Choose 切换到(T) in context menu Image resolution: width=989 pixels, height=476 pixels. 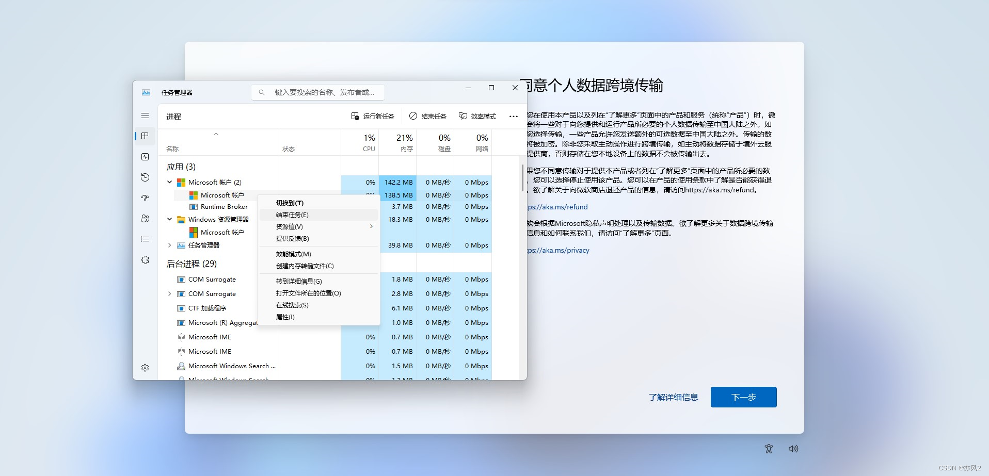click(x=319, y=203)
